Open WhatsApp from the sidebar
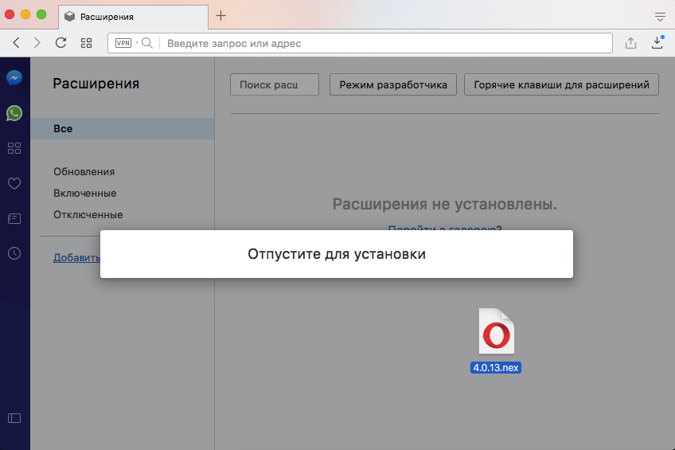The width and height of the screenshot is (675, 450). [14, 113]
